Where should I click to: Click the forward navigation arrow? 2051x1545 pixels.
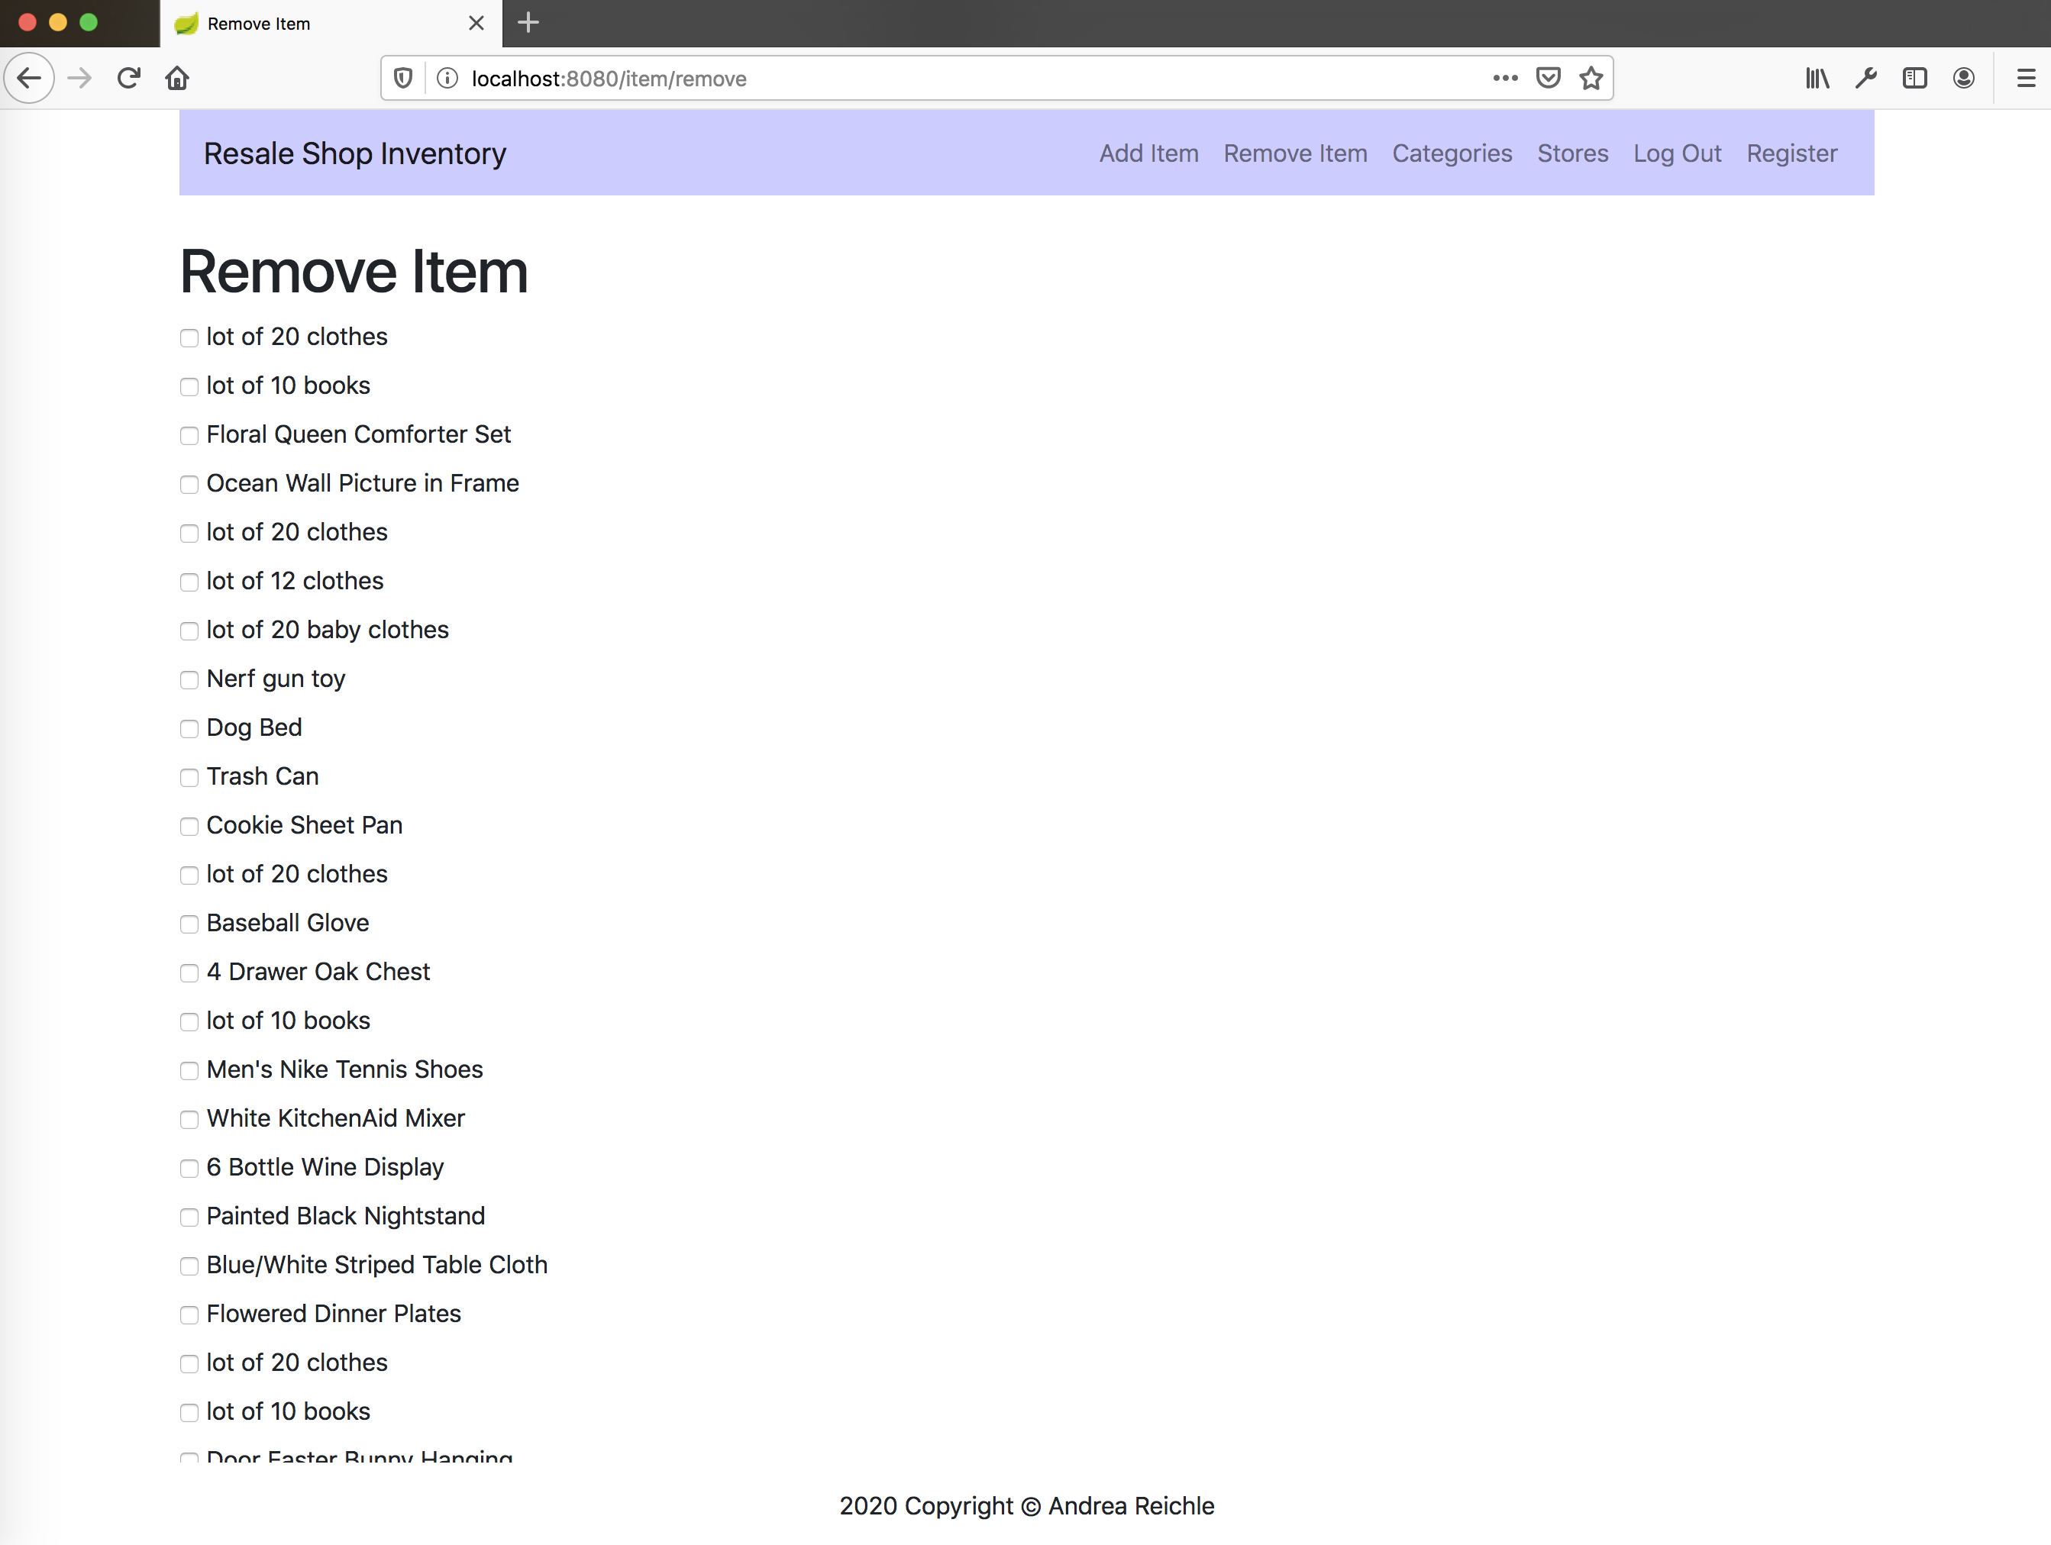79,78
